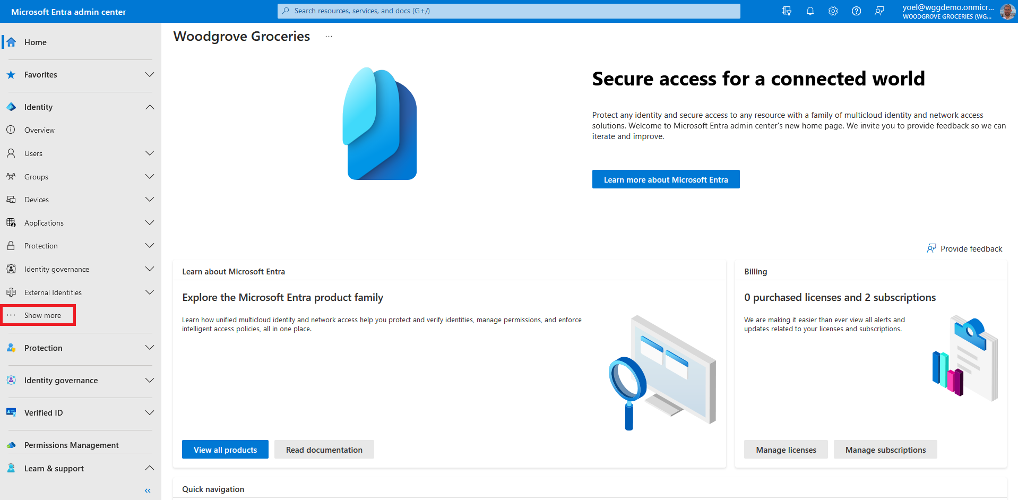Open the notifications bell icon
Screen dimensions: 1018x500
pos(810,11)
